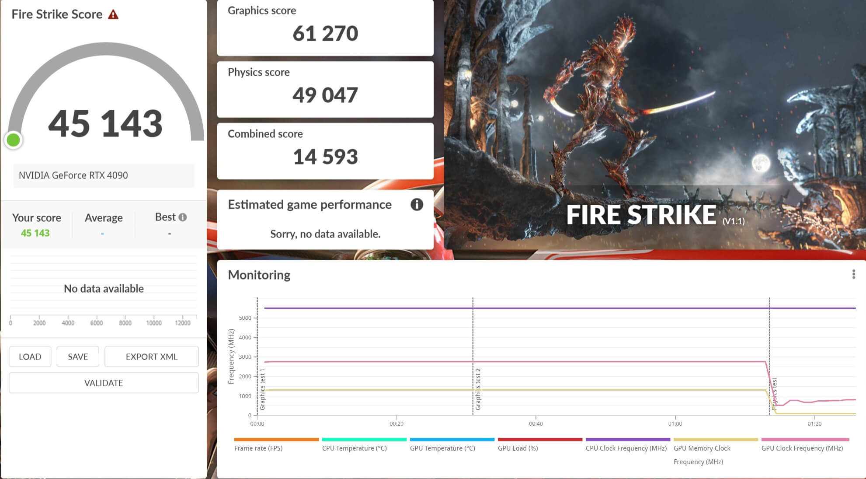Click the Fire Strike Score warning triangle icon

113,15
